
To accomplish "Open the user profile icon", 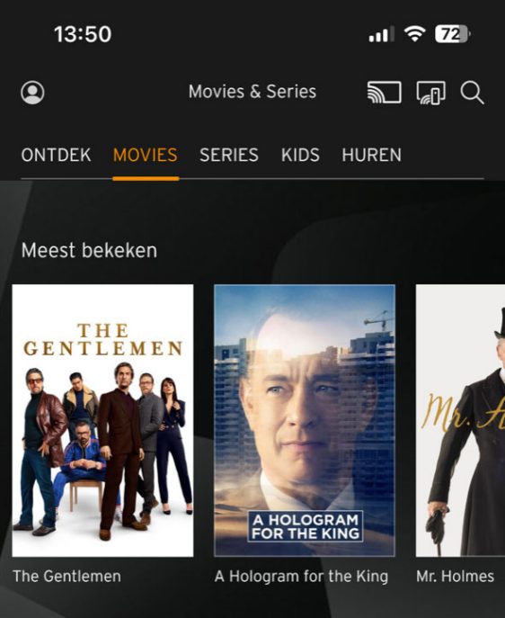I will click(x=32, y=93).
